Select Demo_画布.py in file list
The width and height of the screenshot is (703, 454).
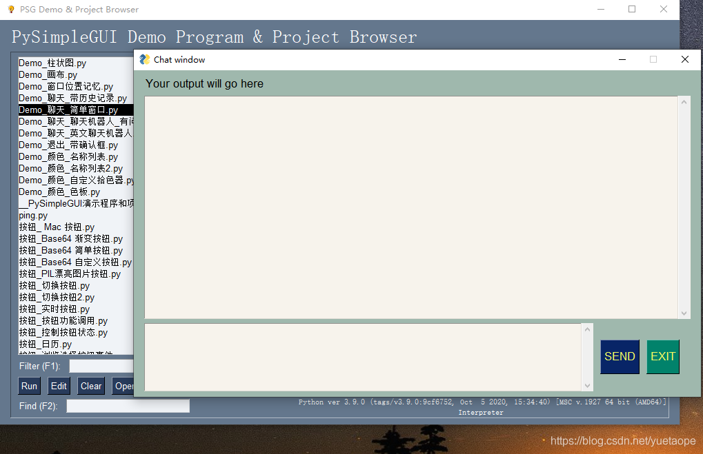(75, 75)
